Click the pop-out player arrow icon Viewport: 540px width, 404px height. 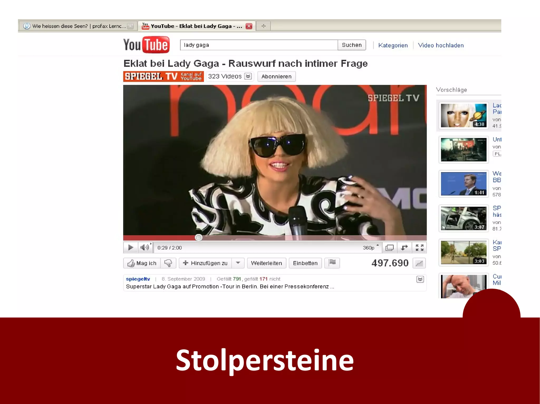pyautogui.click(x=404, y=248)
